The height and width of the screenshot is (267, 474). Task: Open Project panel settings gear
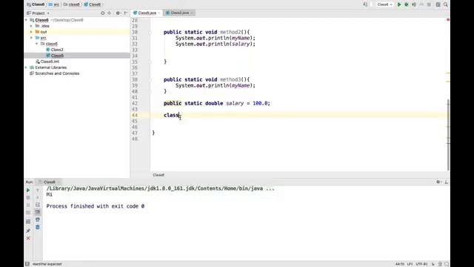[x=118, y=13]
